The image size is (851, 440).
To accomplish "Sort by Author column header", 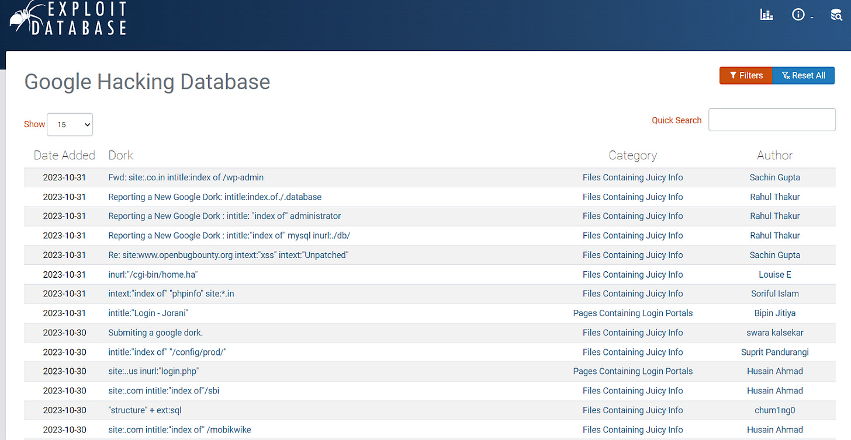I will (775, 155).
